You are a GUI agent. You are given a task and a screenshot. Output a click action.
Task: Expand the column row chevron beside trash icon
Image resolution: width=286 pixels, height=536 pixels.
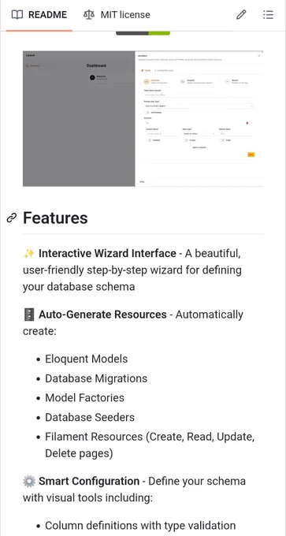[x=251, y=123]
